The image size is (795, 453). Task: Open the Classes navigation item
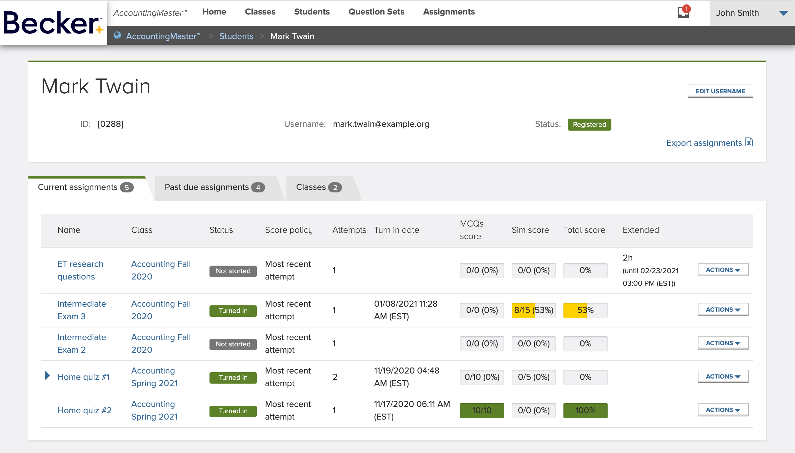[x=260, y=12]
